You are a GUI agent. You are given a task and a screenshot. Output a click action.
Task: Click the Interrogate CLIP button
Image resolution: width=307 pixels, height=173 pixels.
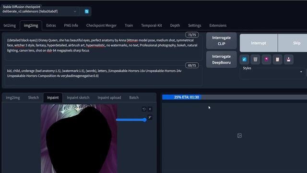pyautogui.click(x=221, y=40)
